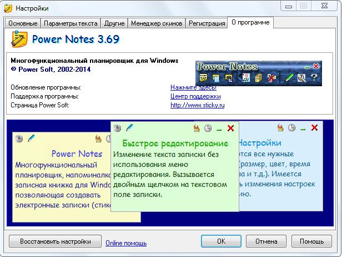Click the Настройки window title bar icon
The image size is (342, 257).
[x=8, y=8]
